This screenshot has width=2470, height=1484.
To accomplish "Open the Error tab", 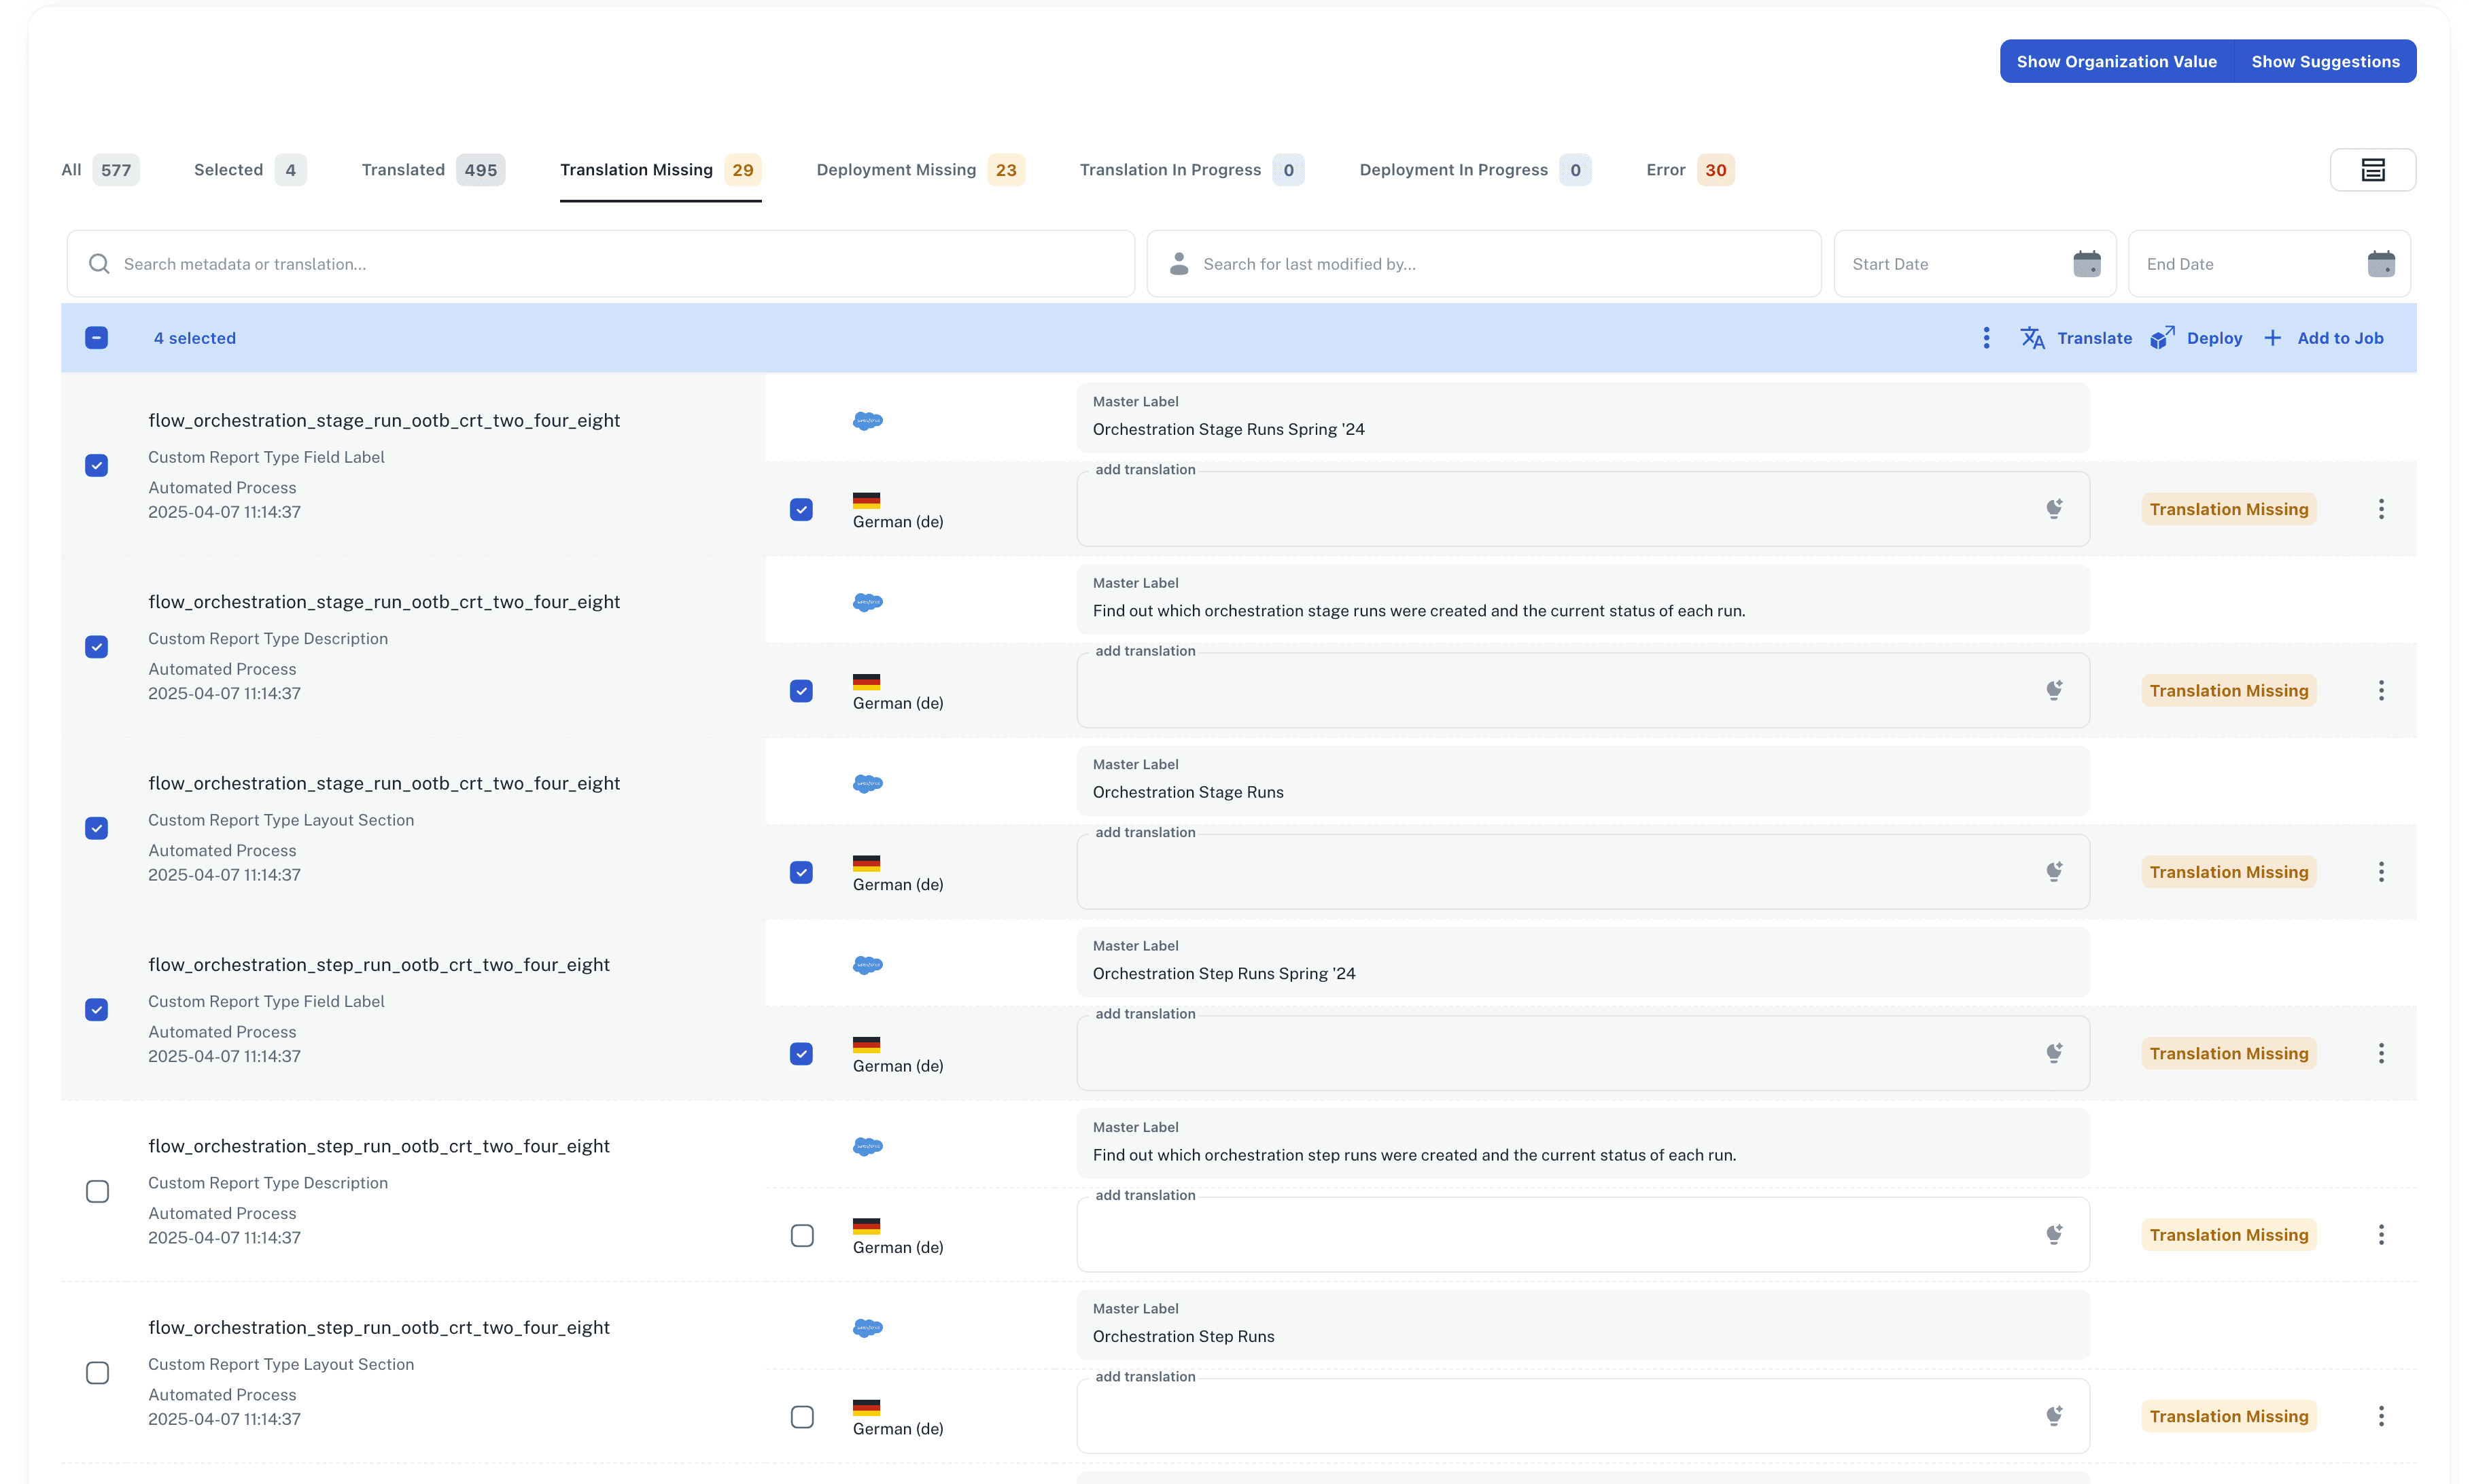I will 1690,170.
